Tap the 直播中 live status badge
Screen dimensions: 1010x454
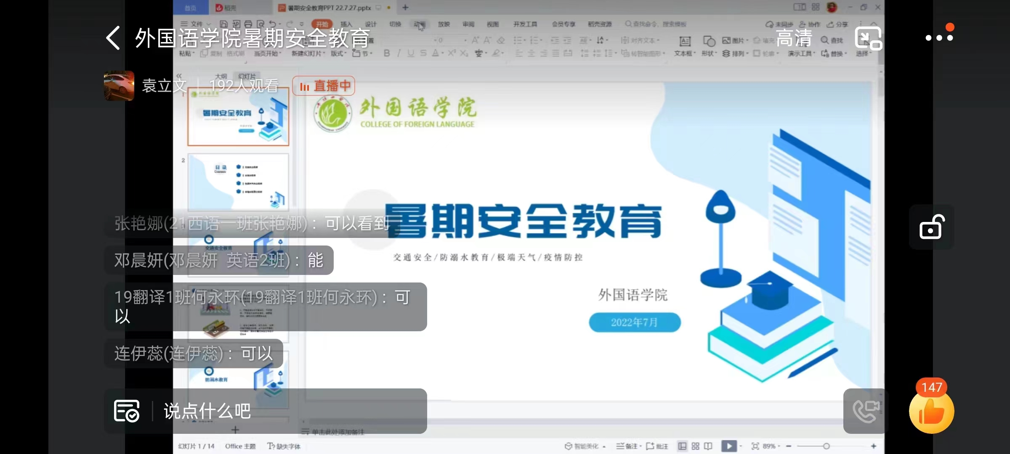324,86
